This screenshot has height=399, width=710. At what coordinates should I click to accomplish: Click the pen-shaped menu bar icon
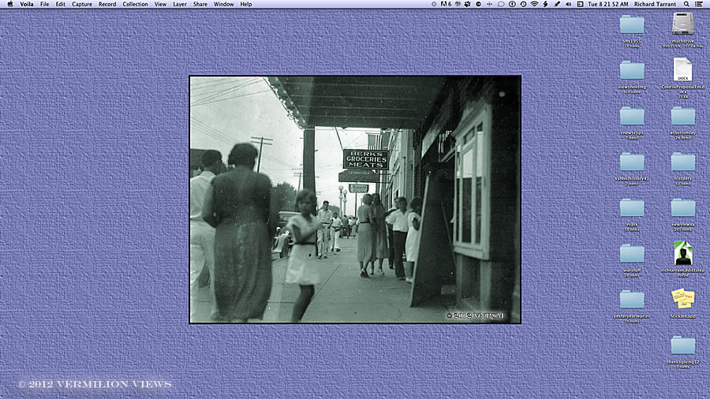click(557, 4)
